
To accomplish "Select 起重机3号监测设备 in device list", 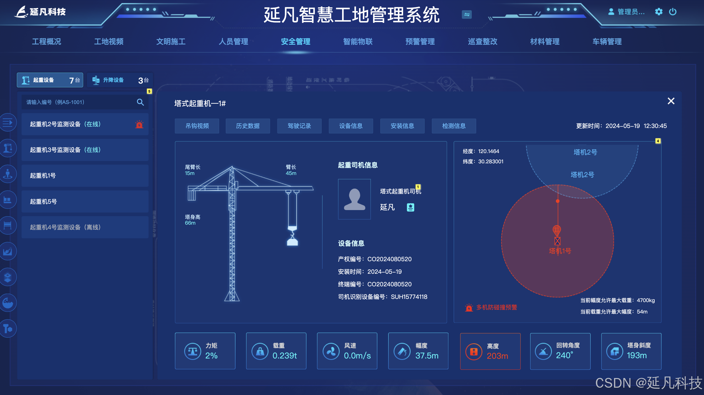I will tap(85, 150).
